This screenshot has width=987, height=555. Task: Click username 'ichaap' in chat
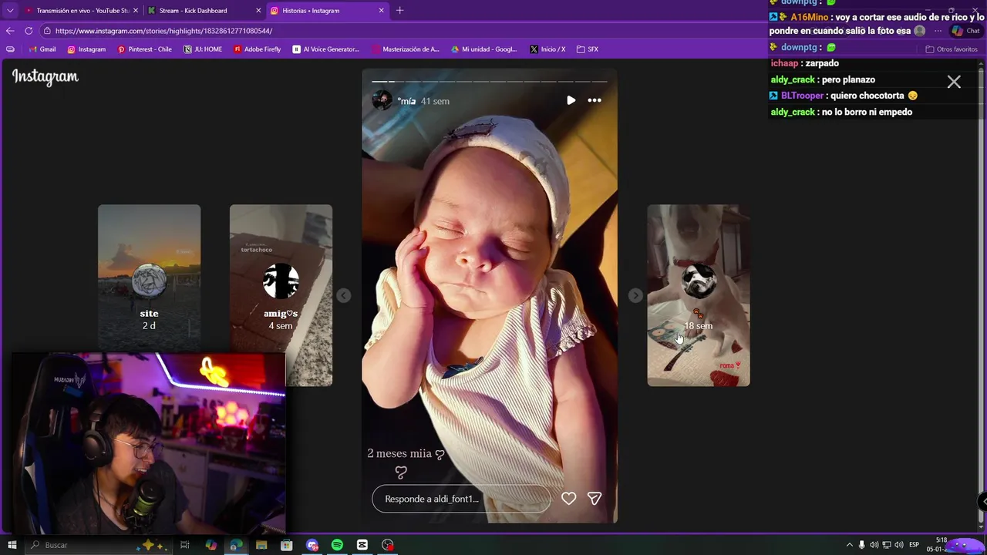784,63
